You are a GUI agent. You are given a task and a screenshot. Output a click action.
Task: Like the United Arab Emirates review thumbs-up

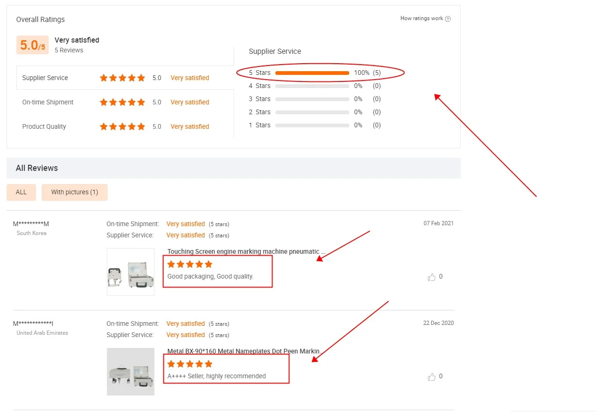pos(432,377)
